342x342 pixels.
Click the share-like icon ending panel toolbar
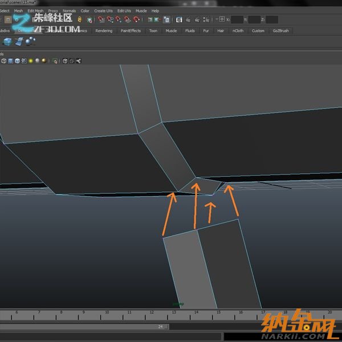[78, 60]
